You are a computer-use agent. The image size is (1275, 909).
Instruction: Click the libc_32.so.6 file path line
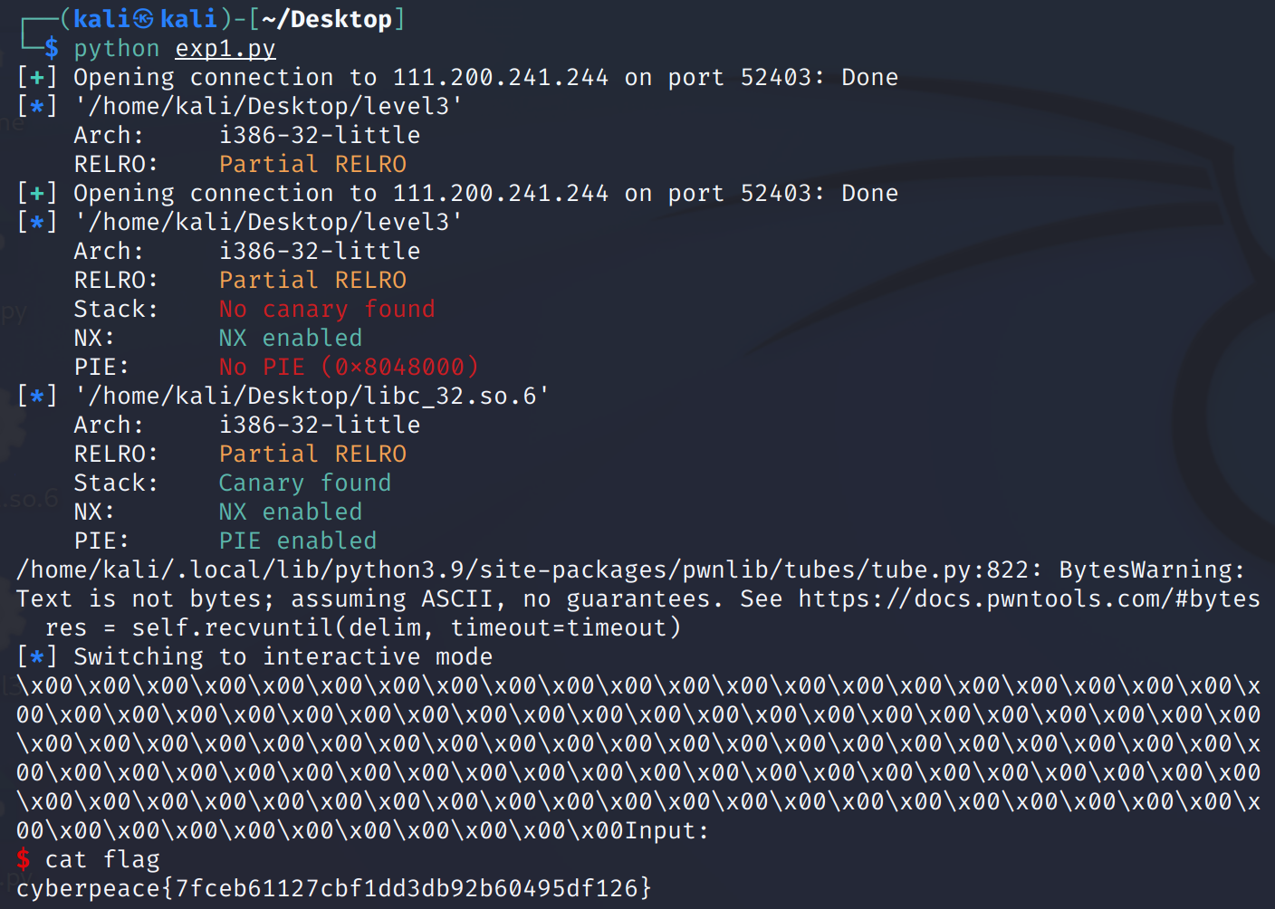pyautogui.click(x=312, y=396)
